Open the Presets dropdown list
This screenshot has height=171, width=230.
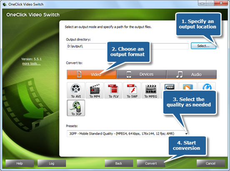click(x=127, y=134)
